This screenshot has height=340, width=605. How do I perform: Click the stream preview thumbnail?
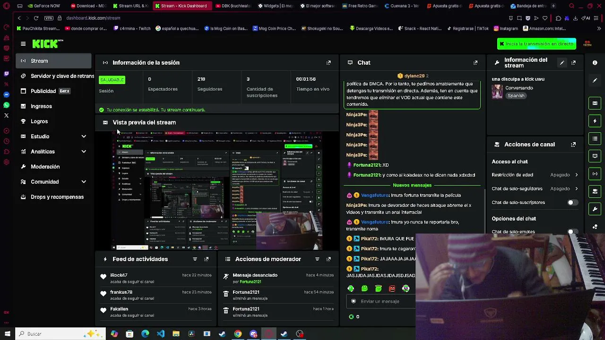[217, 190]
